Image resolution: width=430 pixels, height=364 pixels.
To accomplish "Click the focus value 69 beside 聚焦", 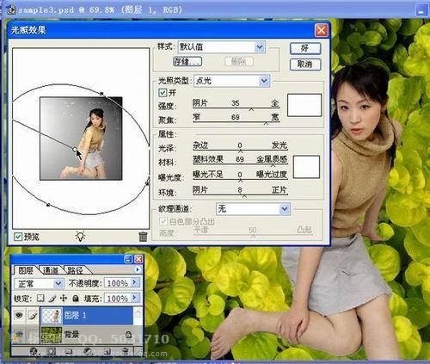I will pyautogui.click(x=236, y=117).
